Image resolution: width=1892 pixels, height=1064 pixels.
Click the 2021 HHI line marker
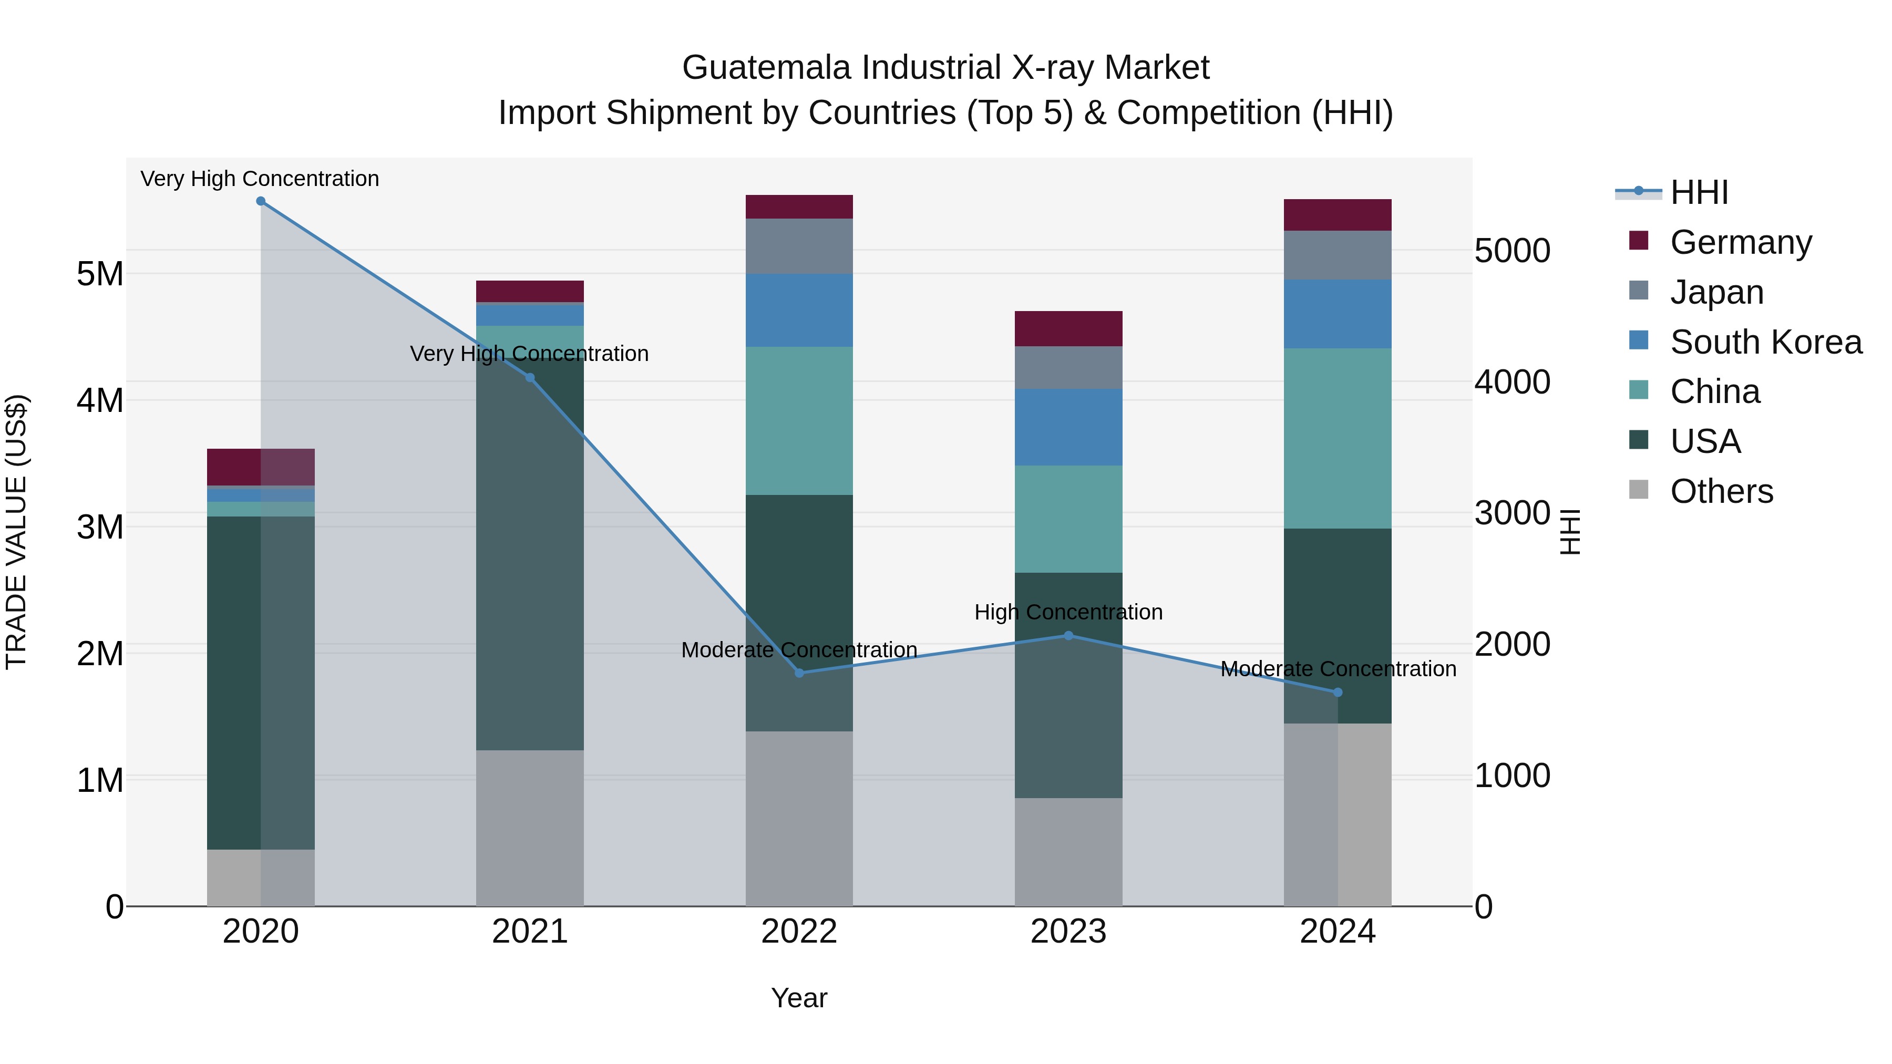[x=530, y=377]
